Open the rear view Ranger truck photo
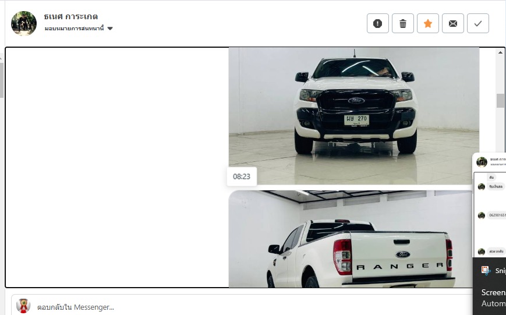 click(x=351, y=239)
